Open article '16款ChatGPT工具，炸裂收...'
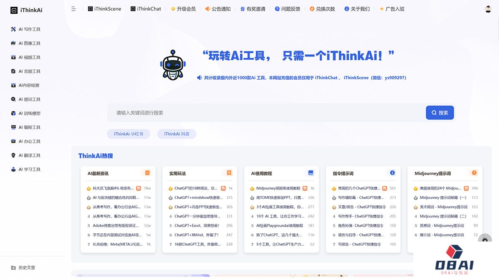The height and width of the screenshot is (279, 499). [x=199, y=245]
